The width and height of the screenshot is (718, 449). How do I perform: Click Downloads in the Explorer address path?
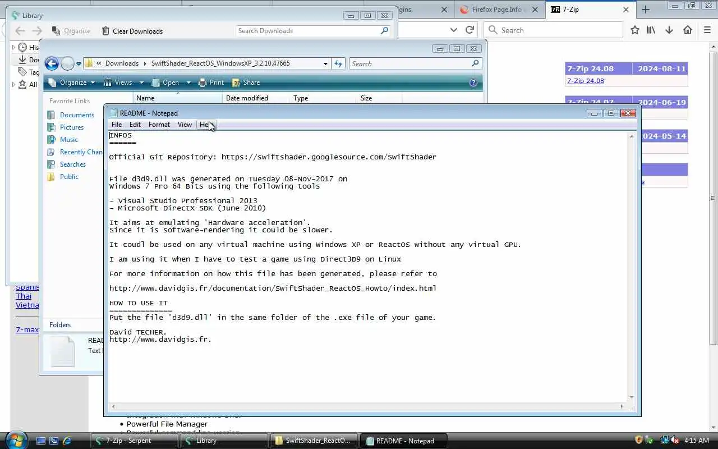click(122, 63)
